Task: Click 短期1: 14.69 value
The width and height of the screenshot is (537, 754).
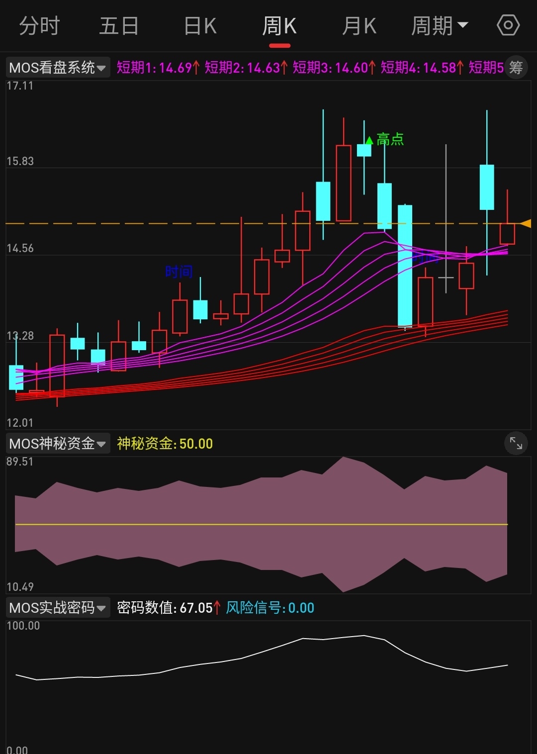Action: (x=158, y=67)
